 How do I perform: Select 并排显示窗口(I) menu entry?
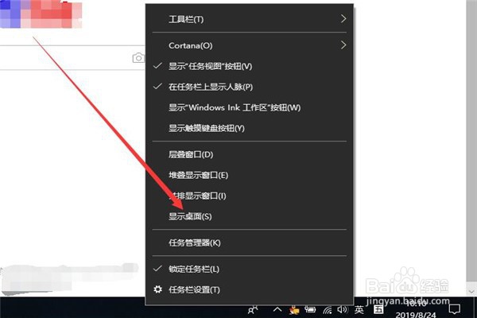249,196
